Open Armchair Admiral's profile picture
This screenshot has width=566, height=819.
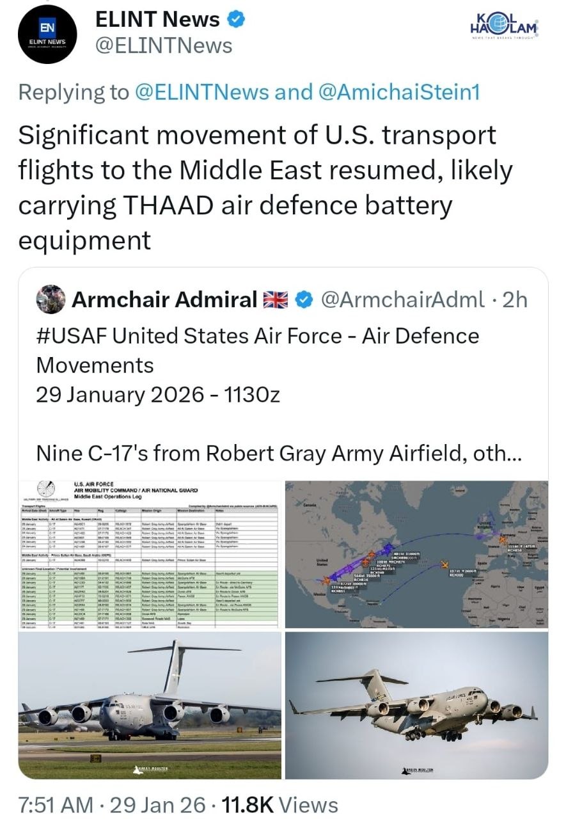[x=51, y=299]
